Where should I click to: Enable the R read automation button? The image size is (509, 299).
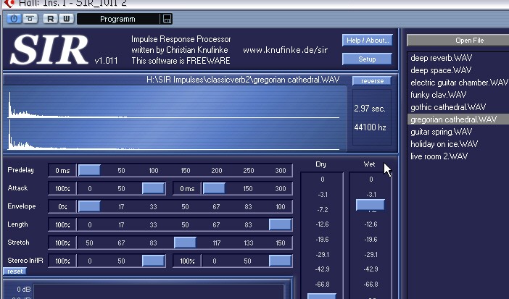50,19
